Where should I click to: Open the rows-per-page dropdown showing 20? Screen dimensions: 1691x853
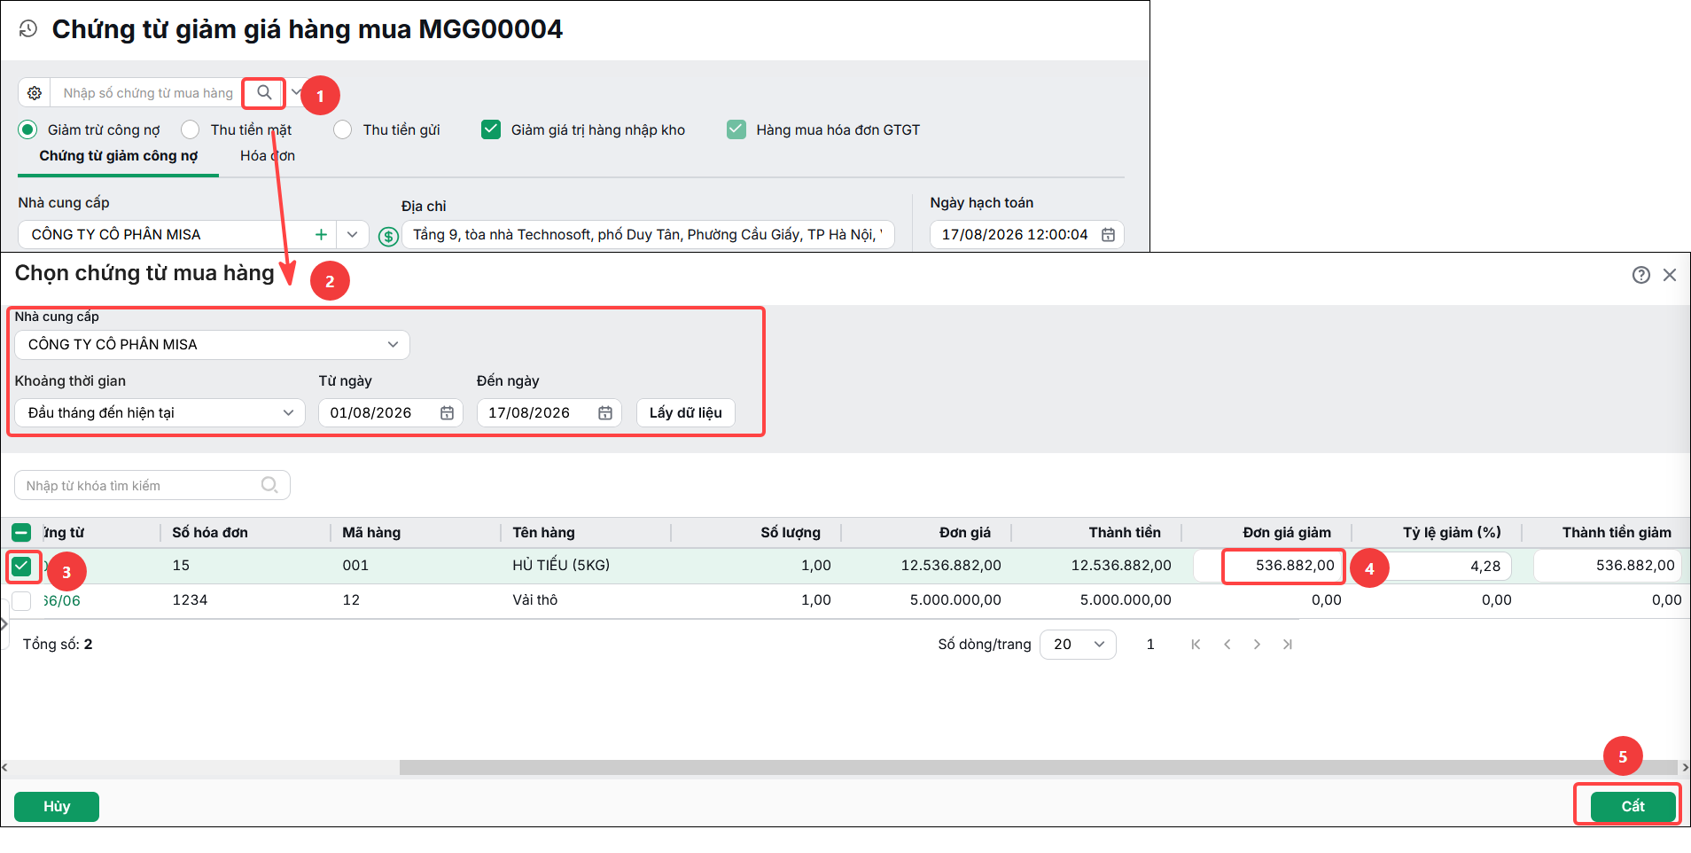pos(1078,645)
